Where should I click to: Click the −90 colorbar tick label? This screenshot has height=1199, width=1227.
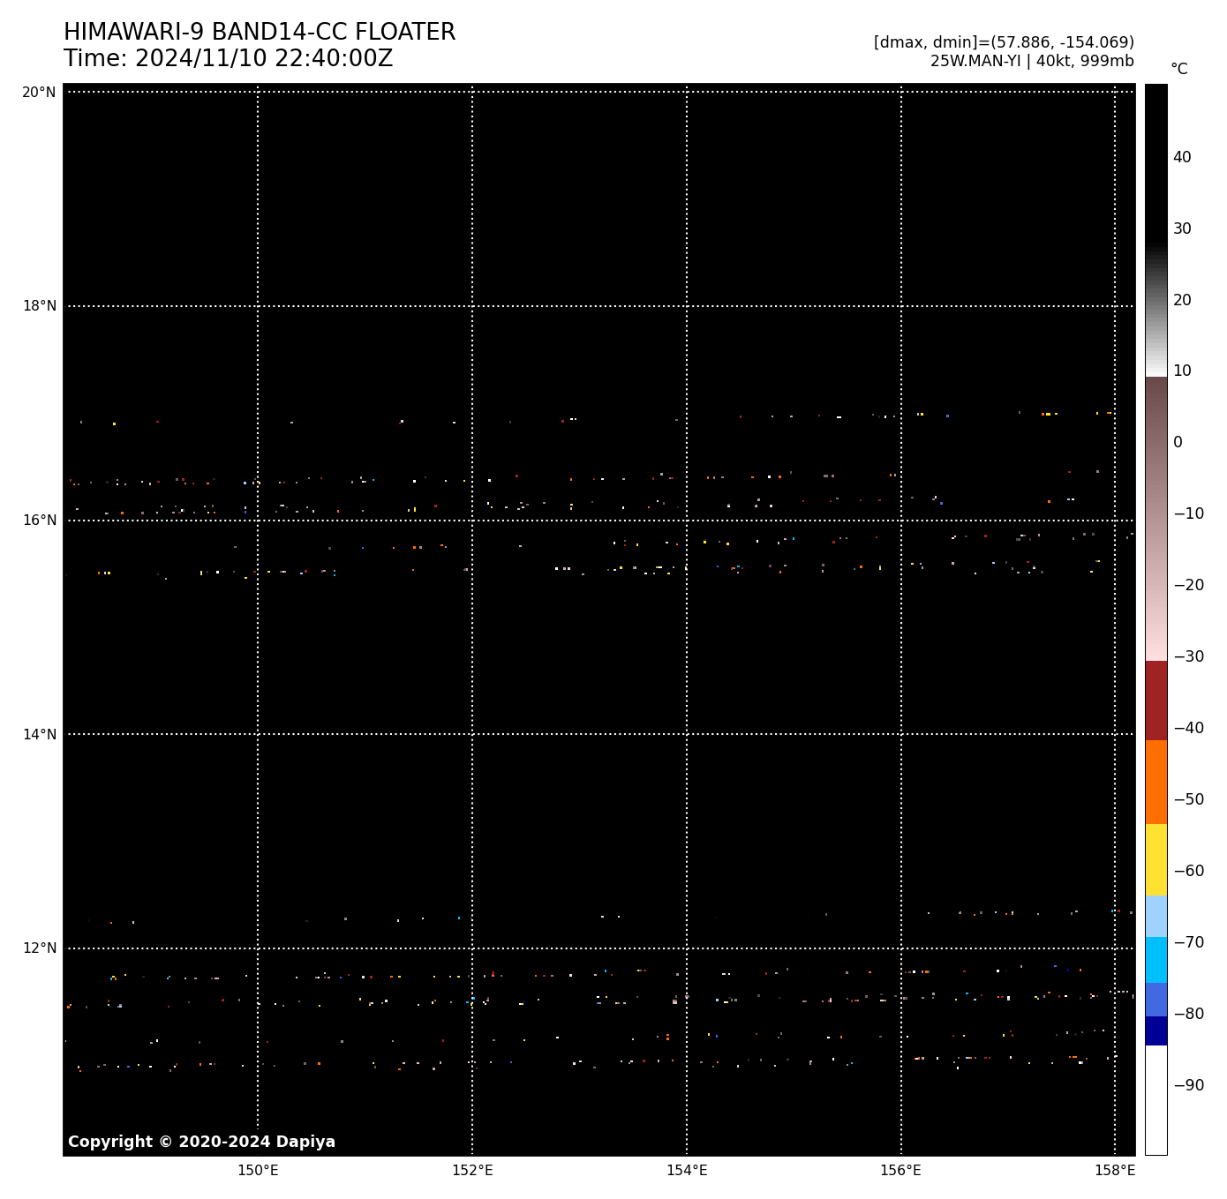click(x=1188, y=1085)
